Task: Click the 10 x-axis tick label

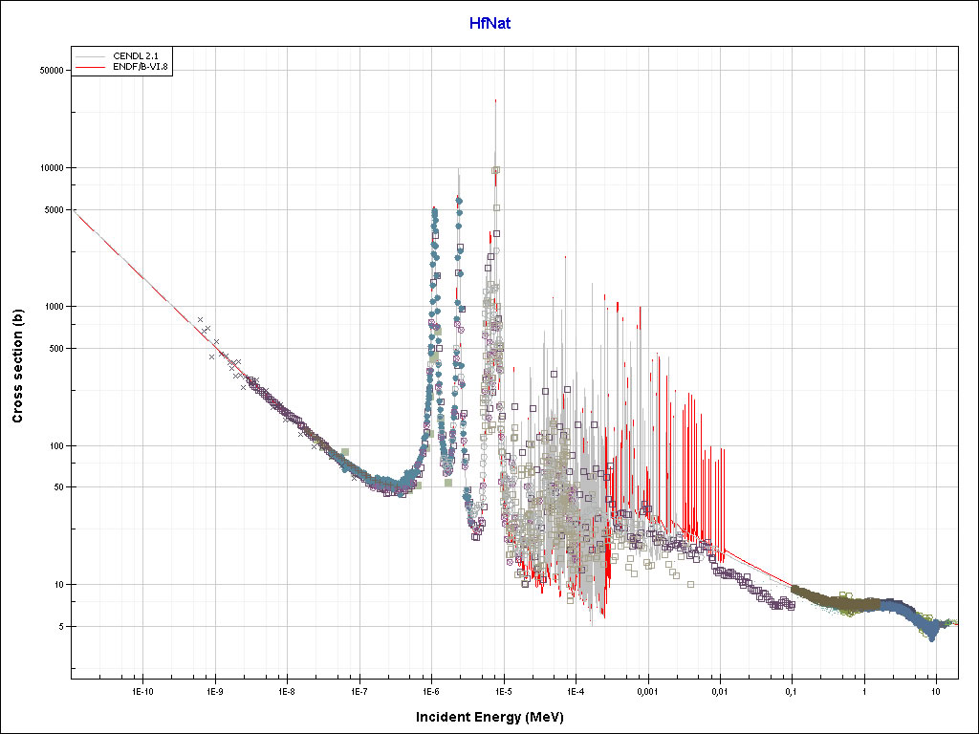Action: pos(936,690)
